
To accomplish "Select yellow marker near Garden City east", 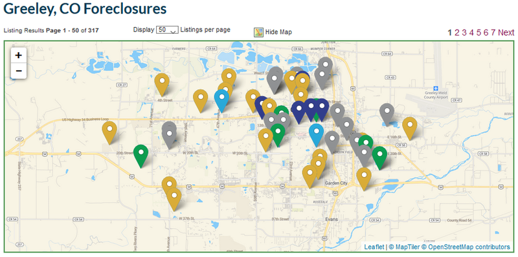I will point(364,179).
